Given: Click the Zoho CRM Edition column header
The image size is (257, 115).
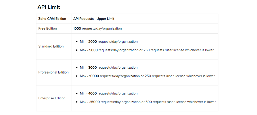Looking at the screenshot, I should coord(52,19).
